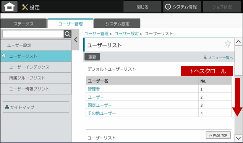Click the No. column header
243x143 pixels.
point(215,81)
